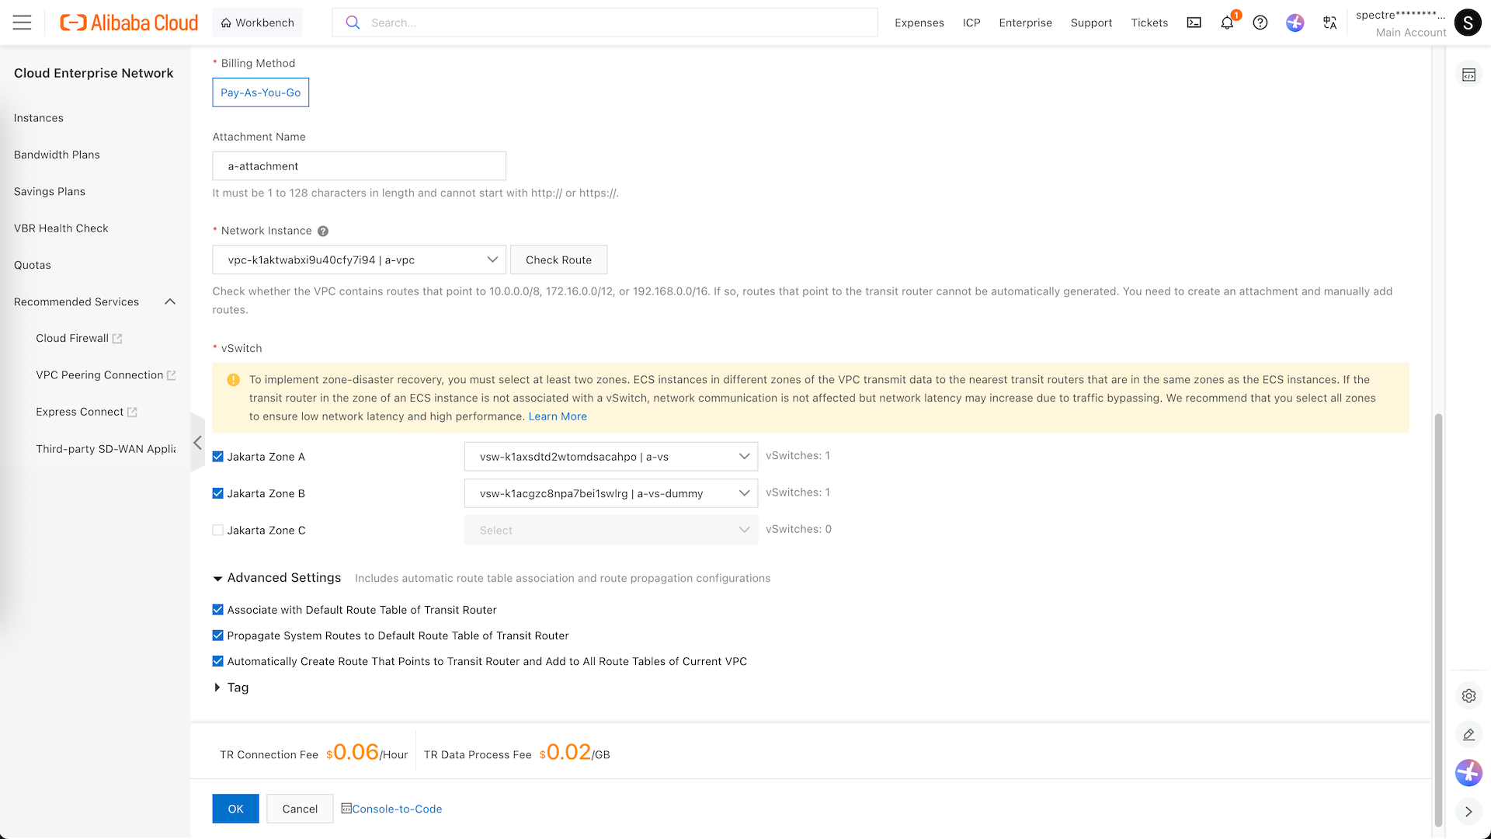The image size is (1491, 839).
Task: Open Jakarta Zone B vSwitch dropdown
Action: tap(610, 493)
